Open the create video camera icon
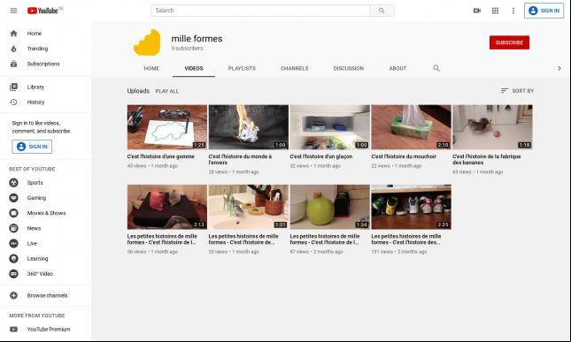 coord(476,11)
